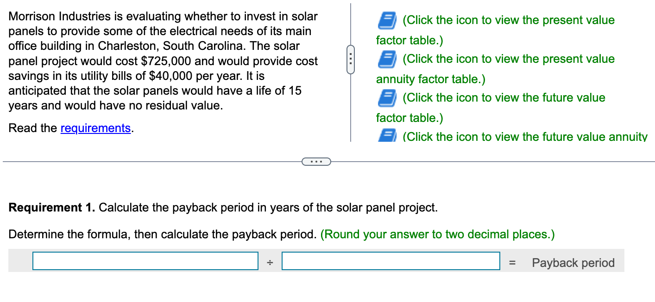
Task: Click the blue book icon beside 'factor table.)'
Action: pos(386,21)
